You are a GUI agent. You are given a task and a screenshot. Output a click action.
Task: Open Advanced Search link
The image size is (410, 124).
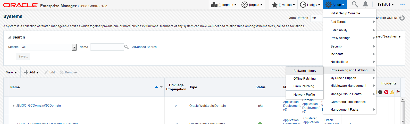(x=144, y=47)
